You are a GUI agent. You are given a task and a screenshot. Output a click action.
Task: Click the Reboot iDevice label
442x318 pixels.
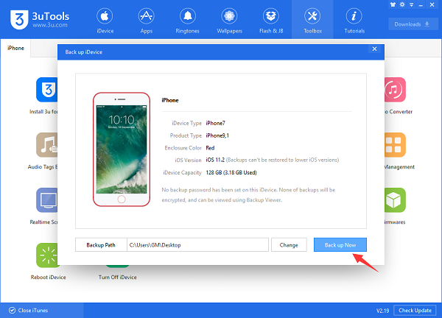pyautogui.click(x=48, y=278)
